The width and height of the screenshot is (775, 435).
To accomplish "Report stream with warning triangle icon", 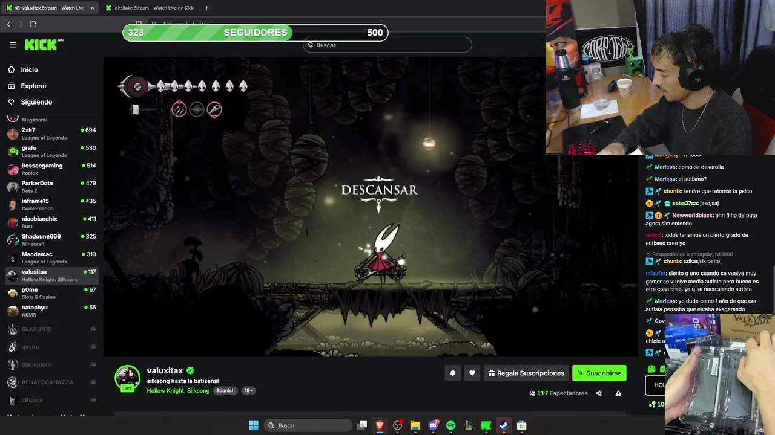I will click(618, 393).
